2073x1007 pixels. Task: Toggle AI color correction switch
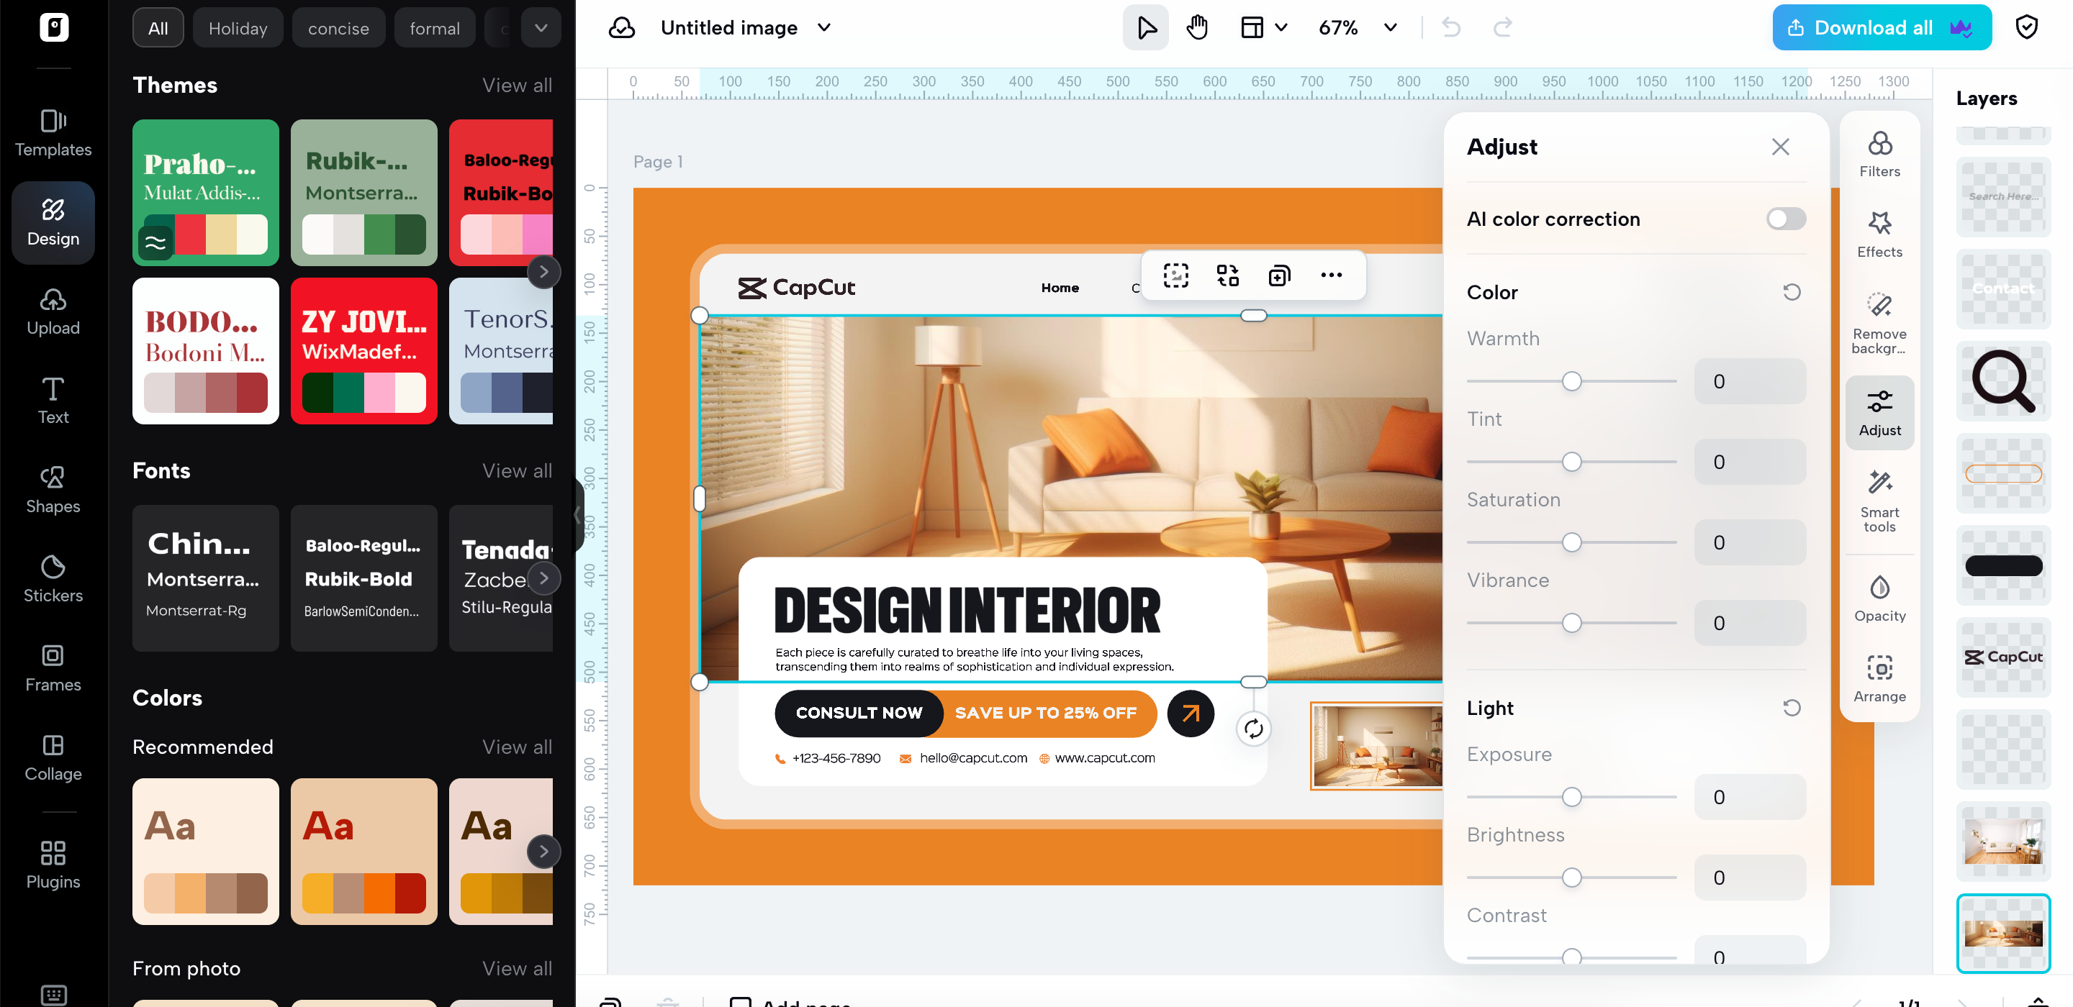pos(1785,219)
